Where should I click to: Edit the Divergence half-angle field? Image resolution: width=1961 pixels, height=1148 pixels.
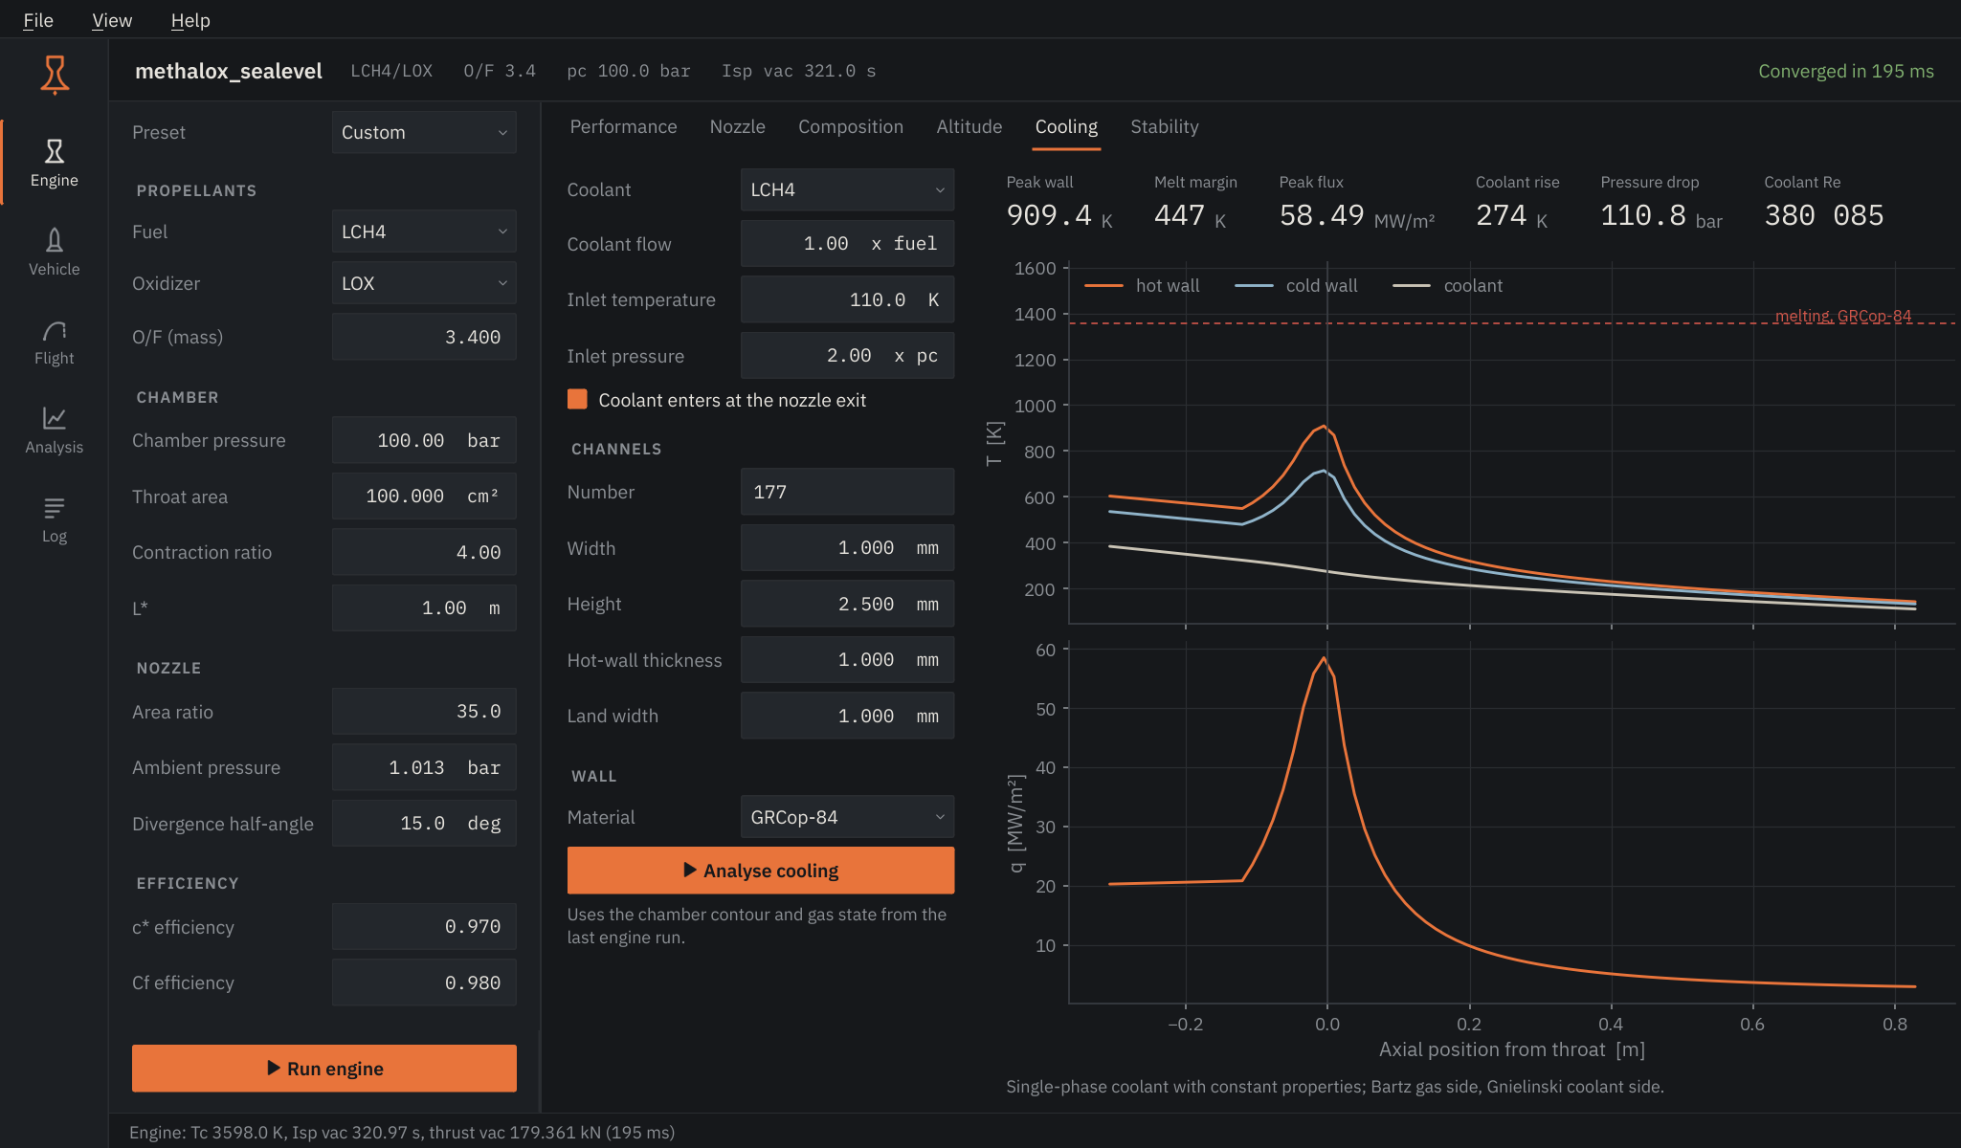tap(424, 824)
